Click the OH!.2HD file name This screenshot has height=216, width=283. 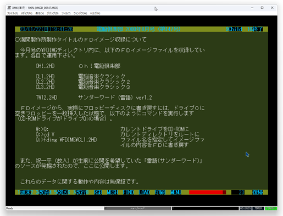45,66
